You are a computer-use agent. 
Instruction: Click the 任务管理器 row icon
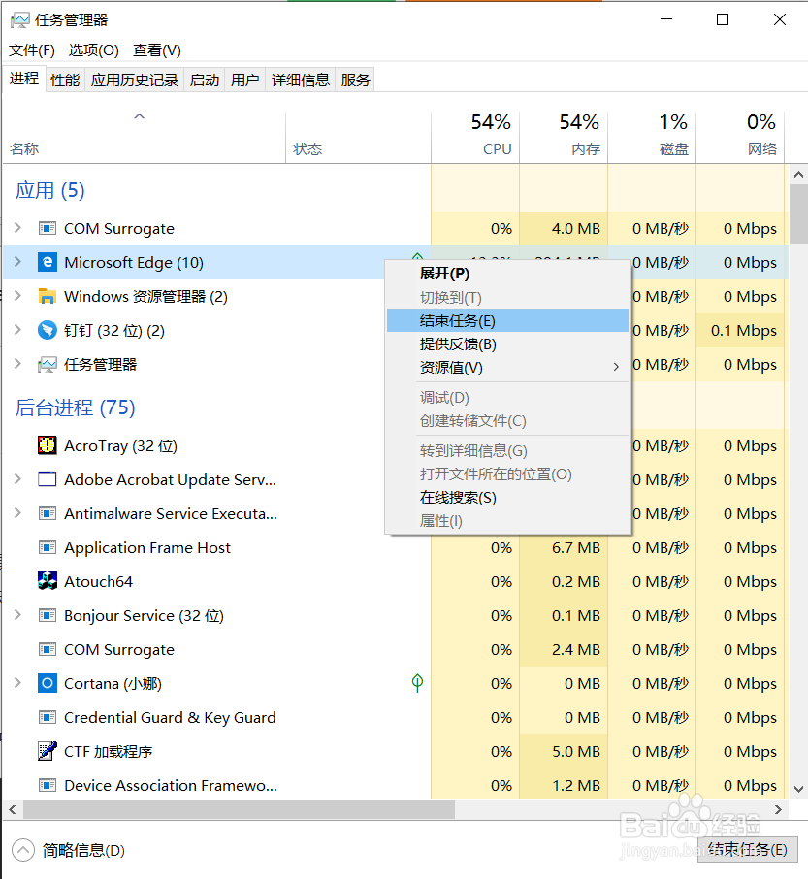click(48, 365)
